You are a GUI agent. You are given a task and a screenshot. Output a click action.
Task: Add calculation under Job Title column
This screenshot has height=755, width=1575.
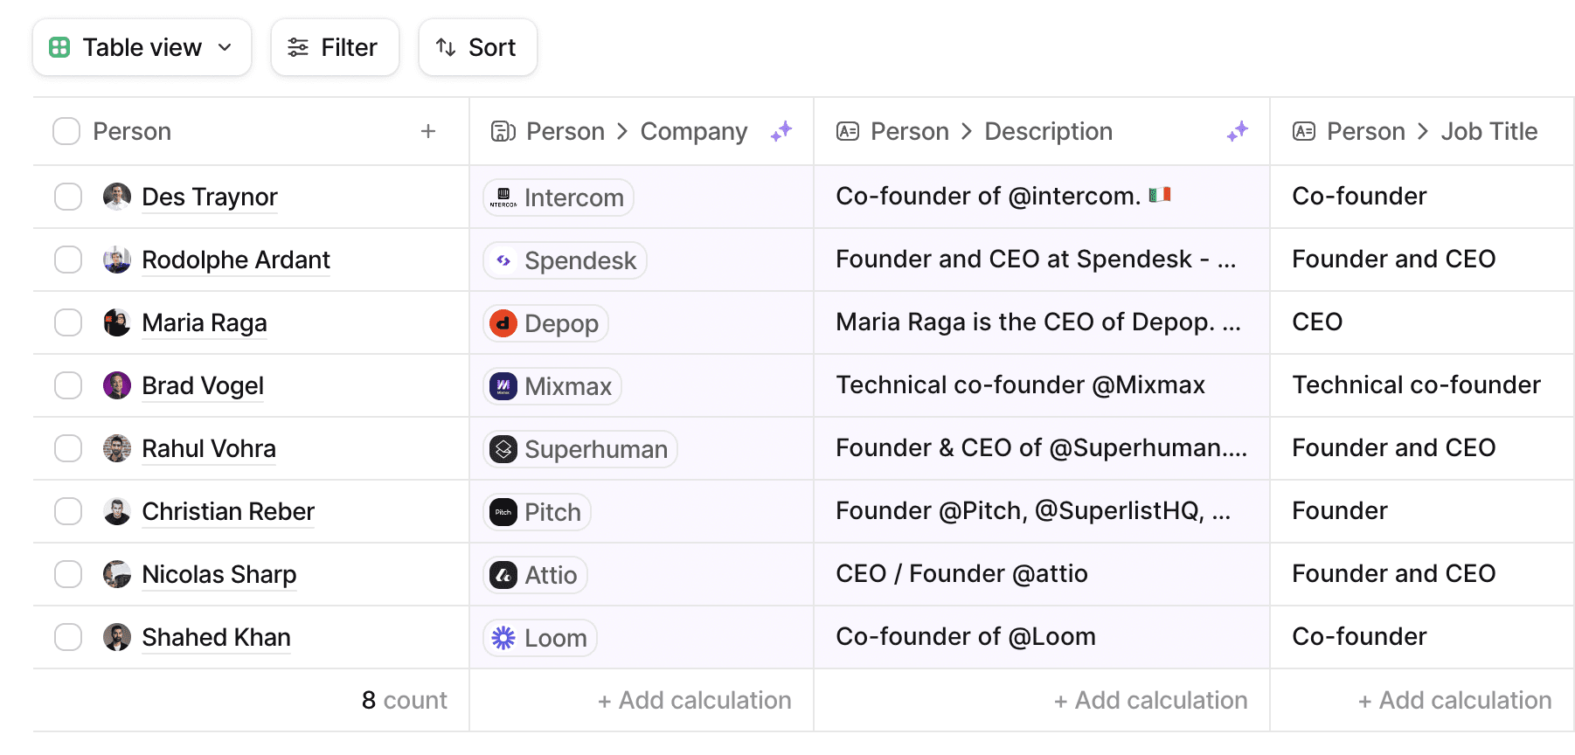point(1454,700)
